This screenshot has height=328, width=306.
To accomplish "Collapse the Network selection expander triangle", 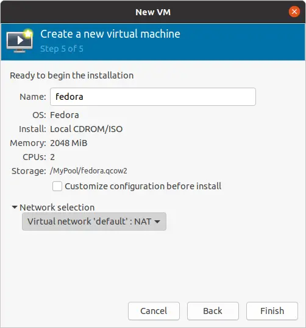I will pyautogui.click(x=15, y=208).
